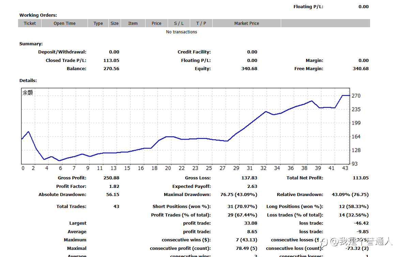
Task: Click the 余额 chart legend label
Action: pyautogui.click(x=28, y=93)
